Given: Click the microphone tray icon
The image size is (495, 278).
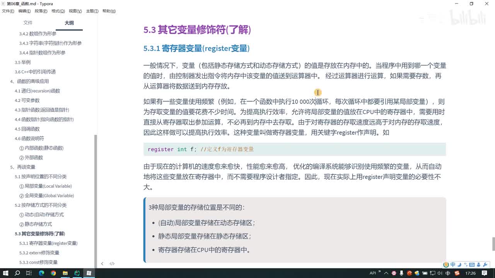Looking at the screenshot, I should (402, 273).
